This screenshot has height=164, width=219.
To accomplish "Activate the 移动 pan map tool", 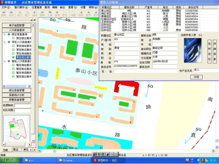I will pos(35,14).
